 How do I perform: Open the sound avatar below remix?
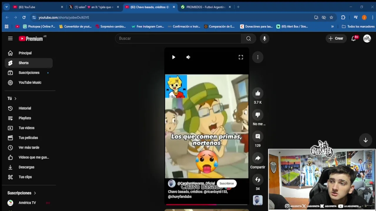[x=258, y=200]
